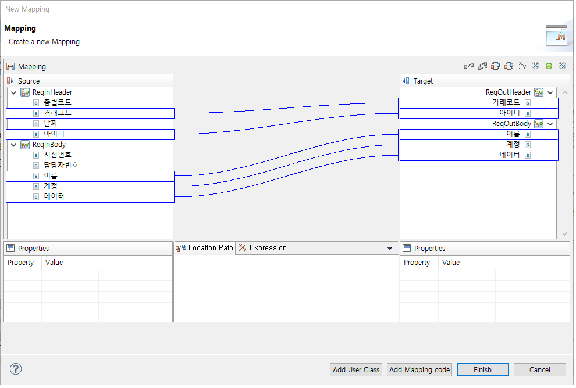Click the expand all mappings toolbar icon
576x388 pixels.
495,66
